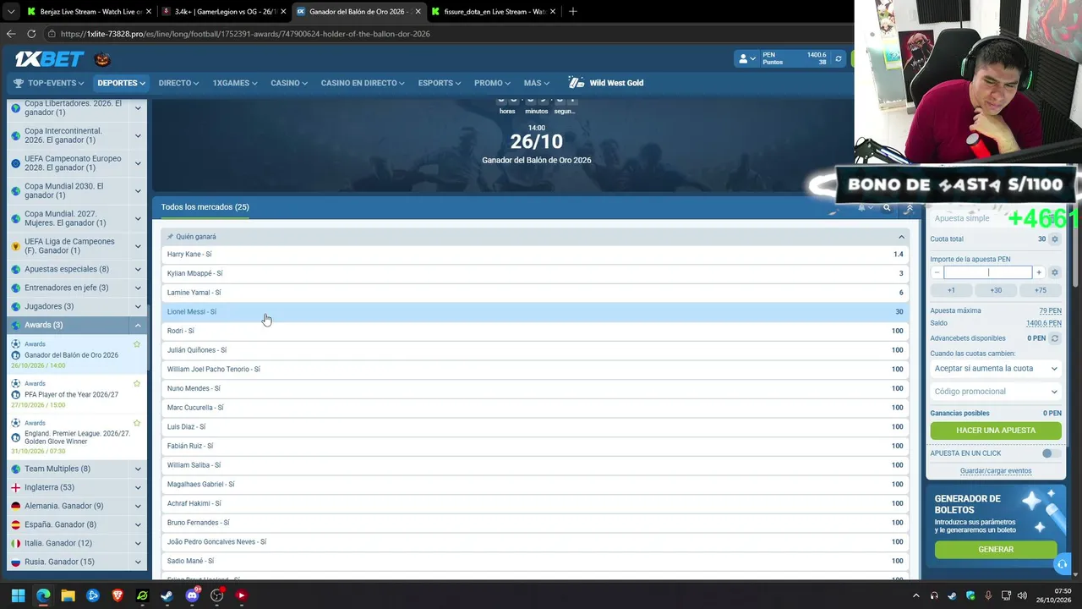Open the CASINO EN DIRECTO menu
This screenshot has height=609, width=1082.
363,83
